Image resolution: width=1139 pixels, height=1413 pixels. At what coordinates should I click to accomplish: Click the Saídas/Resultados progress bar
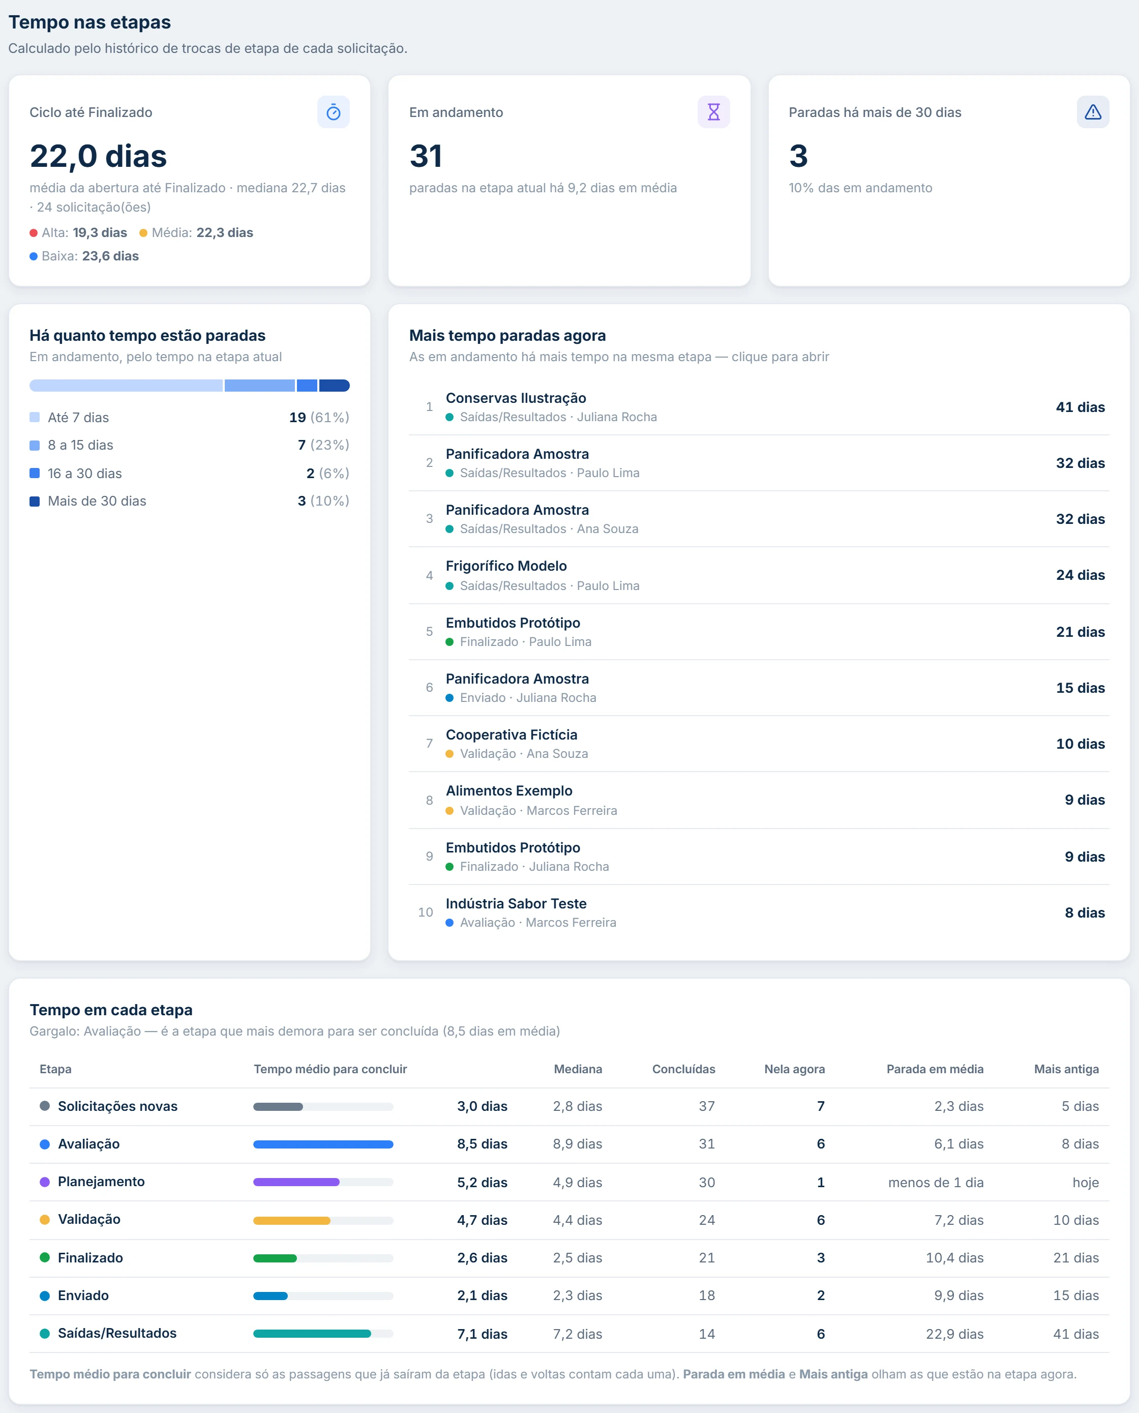click(323, 1333)
